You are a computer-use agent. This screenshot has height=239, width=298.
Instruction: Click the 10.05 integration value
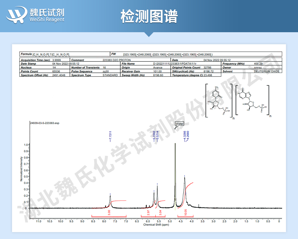(186, 212)
